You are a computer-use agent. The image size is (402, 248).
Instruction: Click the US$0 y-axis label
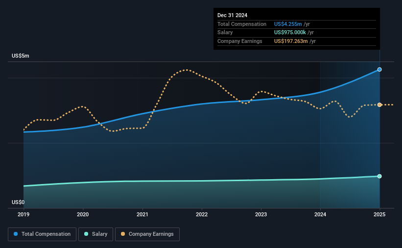(18, 202)
